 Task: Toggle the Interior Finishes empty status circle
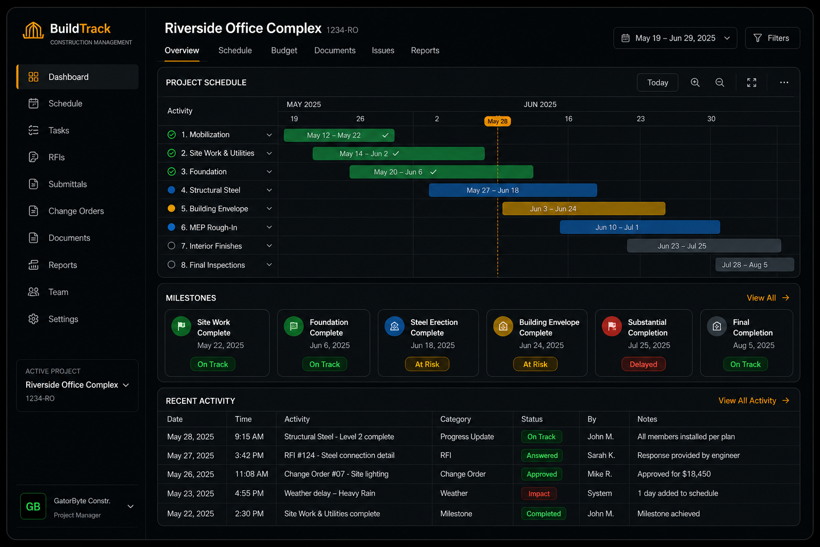(171, 246)
